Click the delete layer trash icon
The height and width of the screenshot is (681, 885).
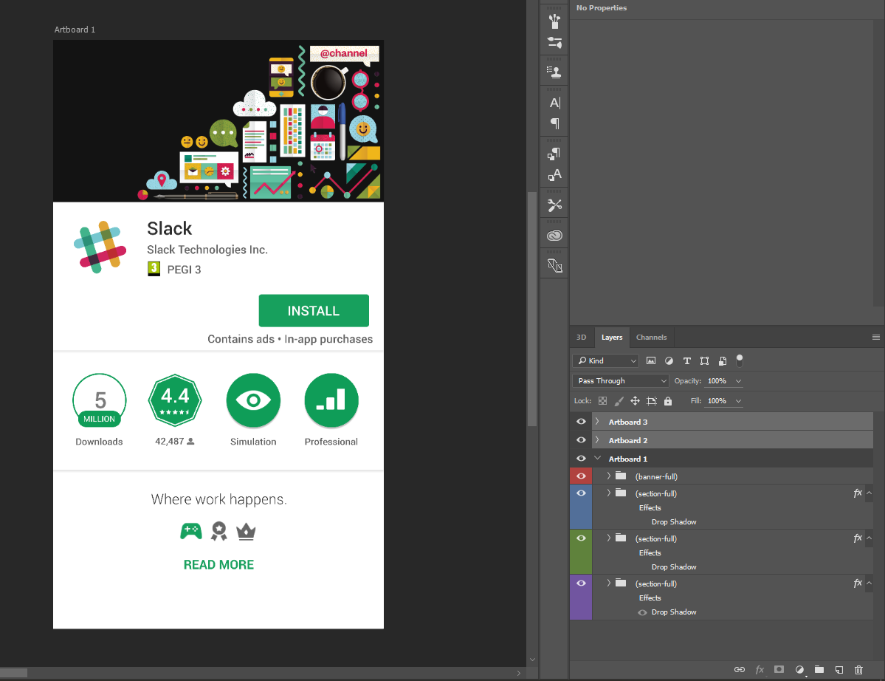858,669
